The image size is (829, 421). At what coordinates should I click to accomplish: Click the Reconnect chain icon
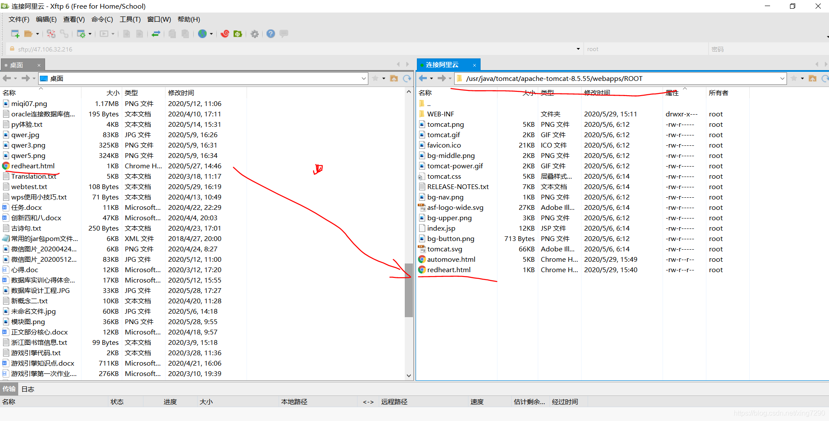tap(64, 34)
